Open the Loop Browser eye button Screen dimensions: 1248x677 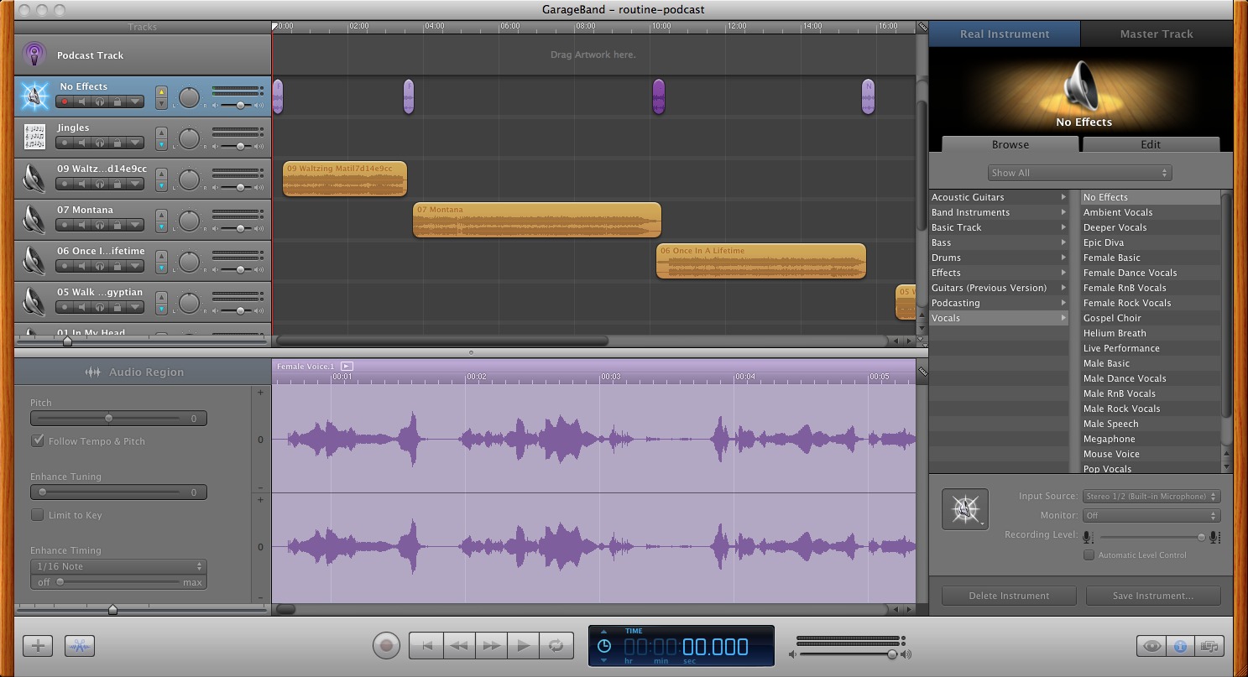coord(1151,646)
